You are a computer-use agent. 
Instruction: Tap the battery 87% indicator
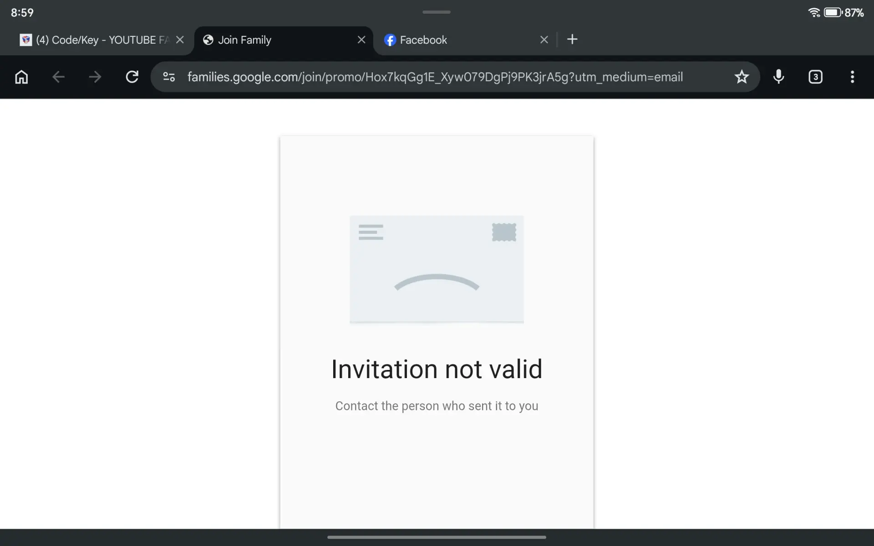click(x=844, y=12)
